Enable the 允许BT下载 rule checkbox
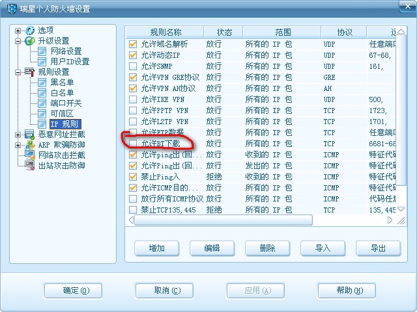Screen dimensions: 417x312 [x=133, y=144]
